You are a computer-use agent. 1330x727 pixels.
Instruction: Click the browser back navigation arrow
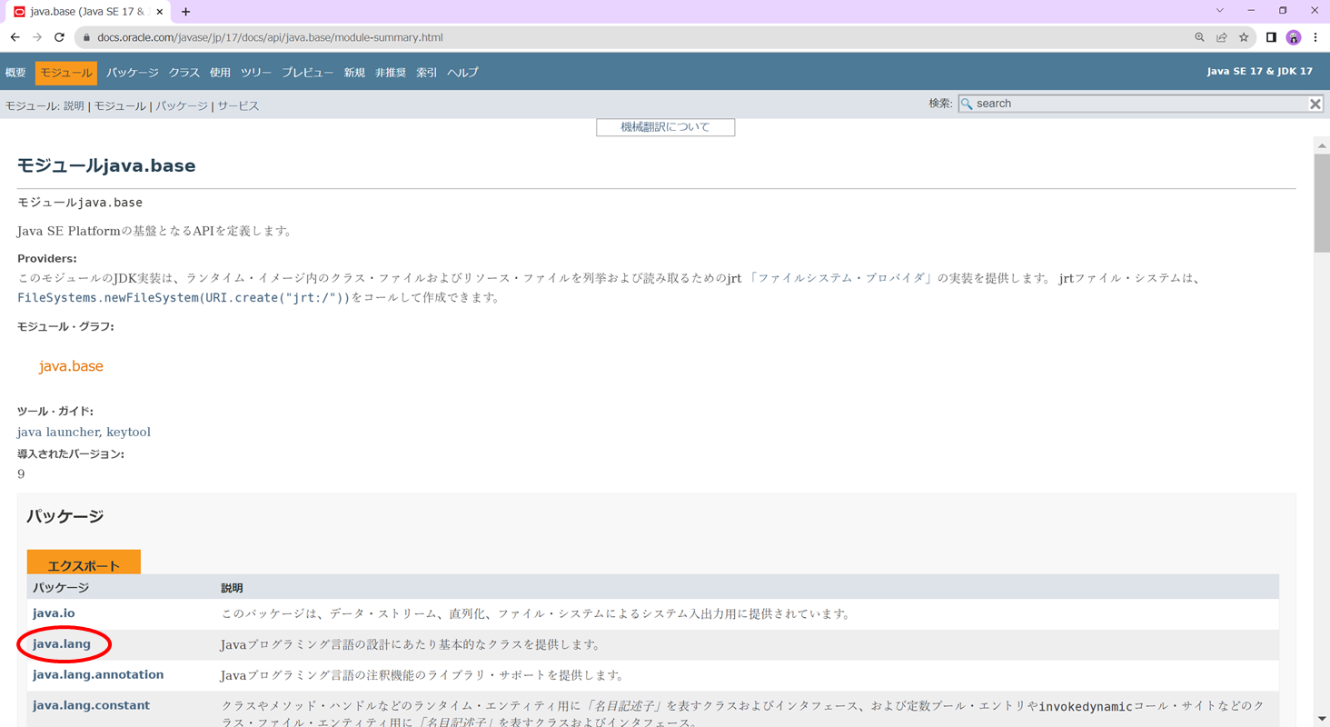pos(15,37)
